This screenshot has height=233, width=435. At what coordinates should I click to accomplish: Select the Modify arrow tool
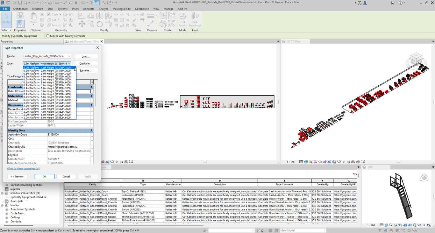point(6,20)
